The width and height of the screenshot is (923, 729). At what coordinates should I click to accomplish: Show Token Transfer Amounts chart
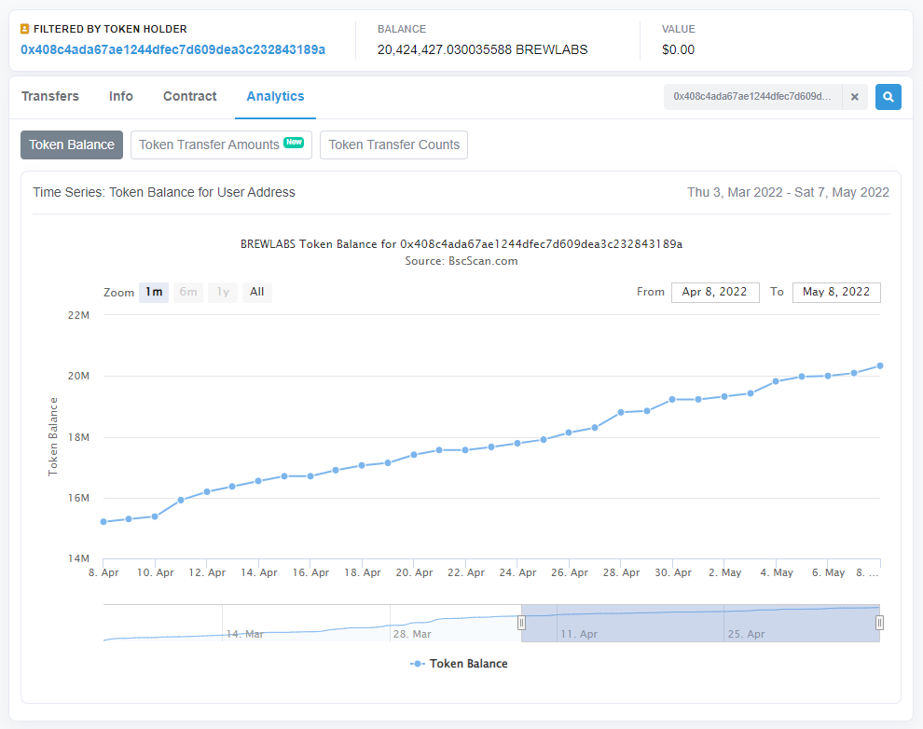pos(221,144)
